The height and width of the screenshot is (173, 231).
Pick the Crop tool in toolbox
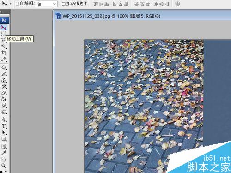[4, 53]
